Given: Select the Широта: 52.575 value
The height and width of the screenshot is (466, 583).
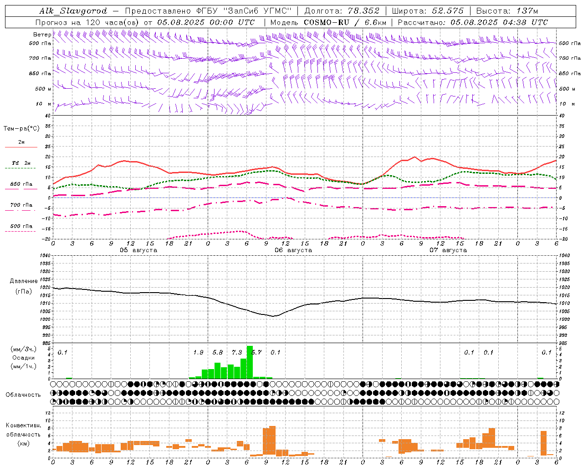Looking at the screenshot, I should pyautogui.click(x=427, y=11).
